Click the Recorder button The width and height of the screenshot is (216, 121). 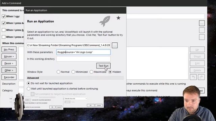(x=9, y=77)
